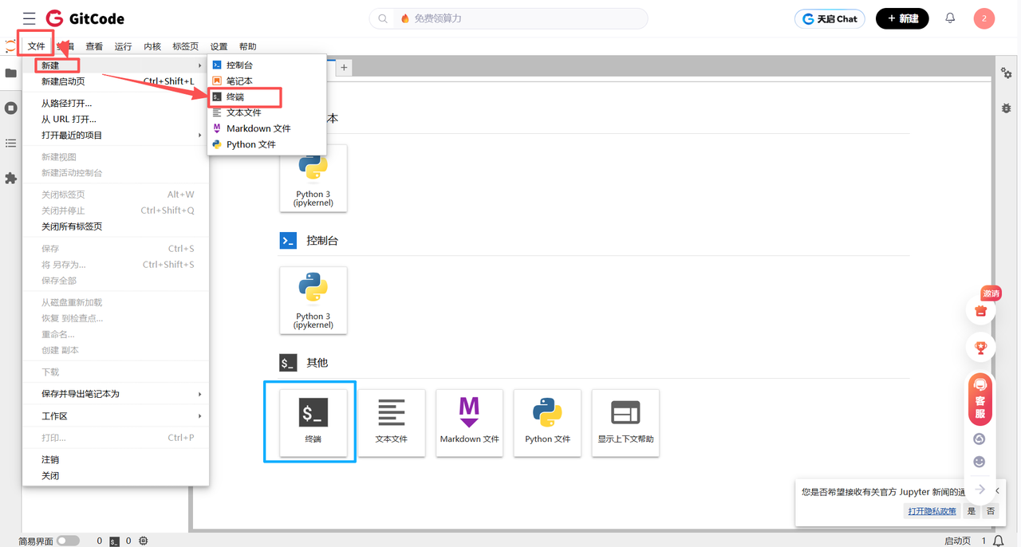This screenshot has height=547, width=1021.
Task: Open the GitCode hamburger menu
Action: tap(30, 18)
